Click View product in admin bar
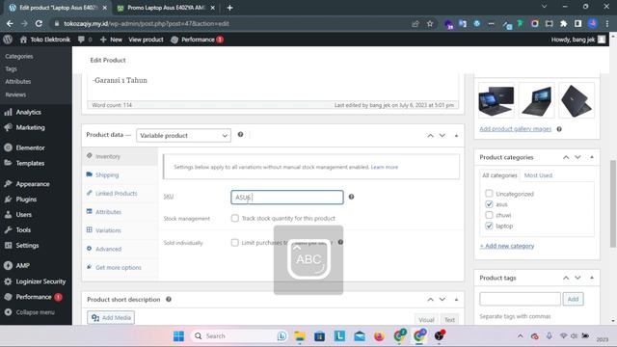The image size is (617, 347). pos(146,40)
